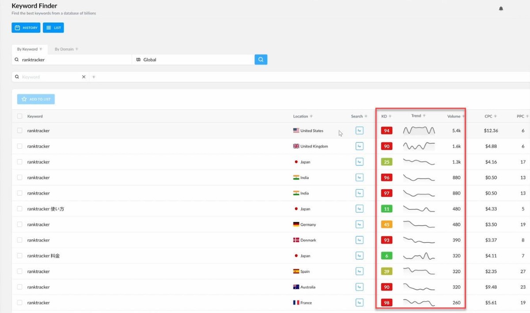
Task: Open search icon in the Germany row
Action: (360, 224)
